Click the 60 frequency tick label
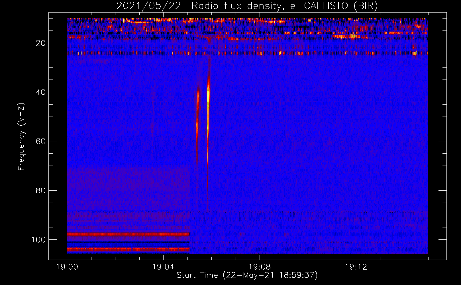Viewport: 461px width, 285px height. coord(41,141)
